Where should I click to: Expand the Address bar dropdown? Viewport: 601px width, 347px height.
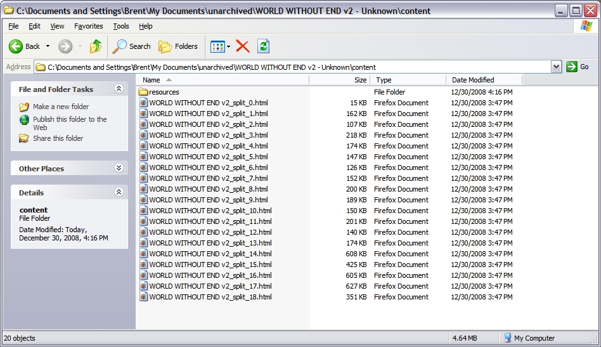point(556,67)
